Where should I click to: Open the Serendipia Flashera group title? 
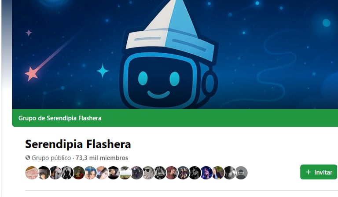coord(78,144)
